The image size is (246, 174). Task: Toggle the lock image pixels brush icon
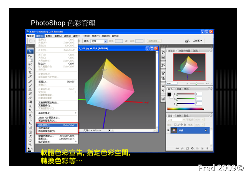tap(178, 124)
